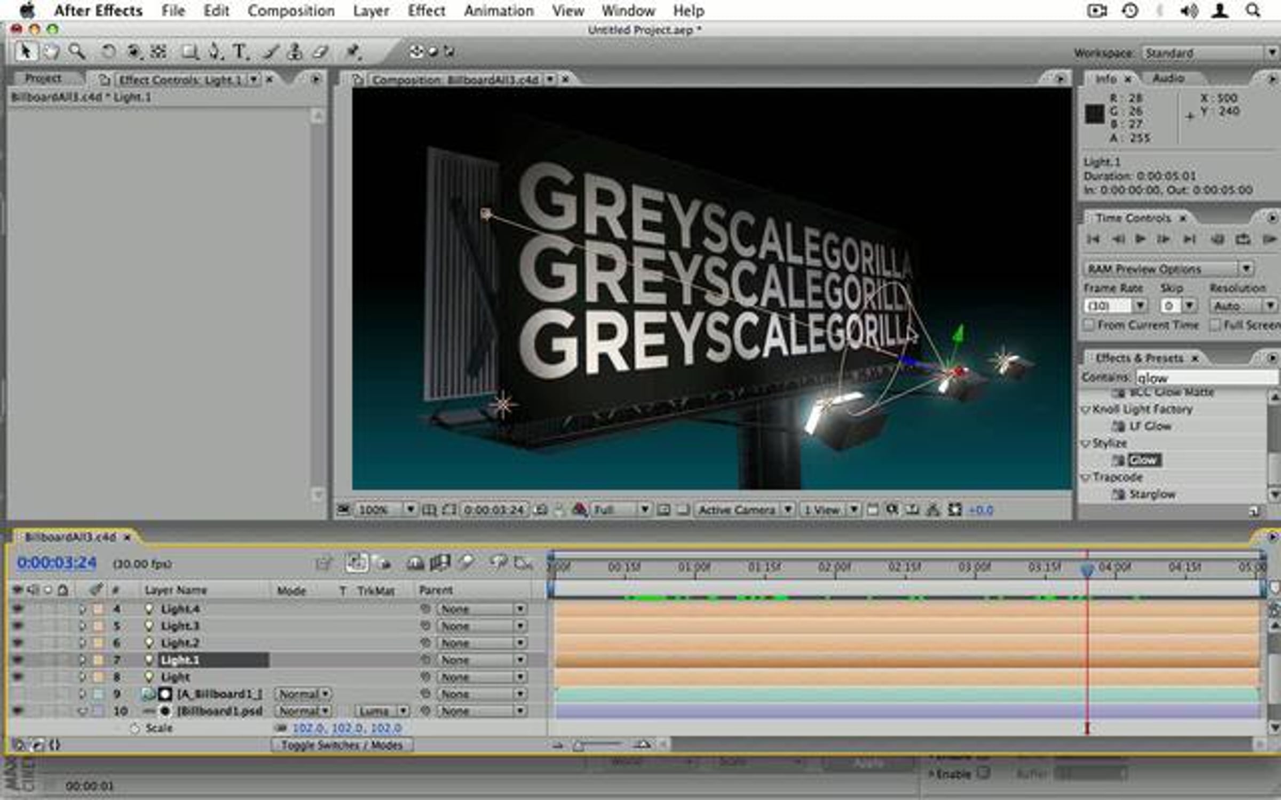Select the Zoom magnifier tool
1281x800 pixels.
pos(77,52)
